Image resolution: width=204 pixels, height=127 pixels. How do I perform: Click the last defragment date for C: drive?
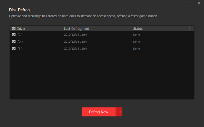point(75,35)
